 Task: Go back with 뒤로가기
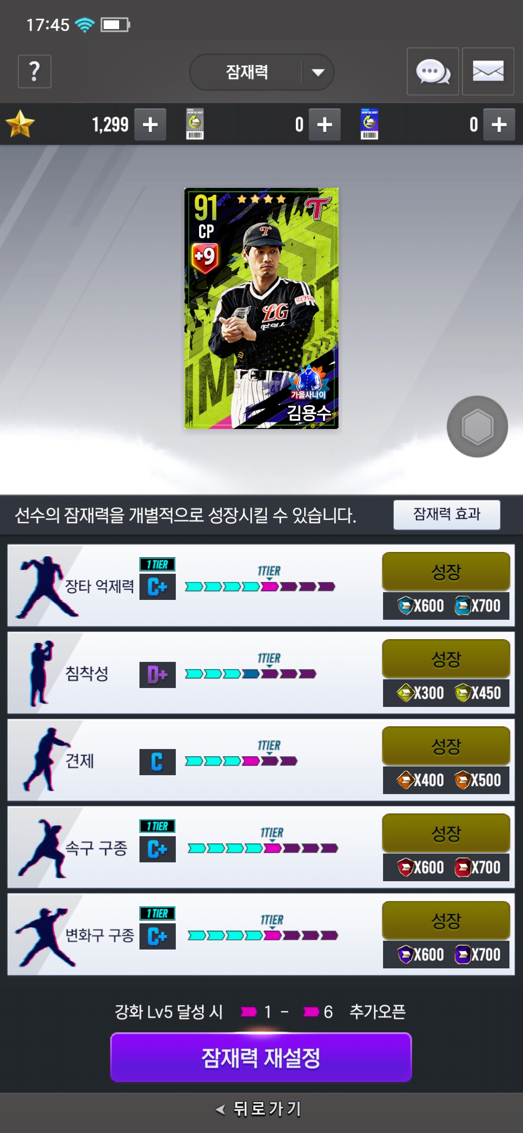(x=259, y=1108)
